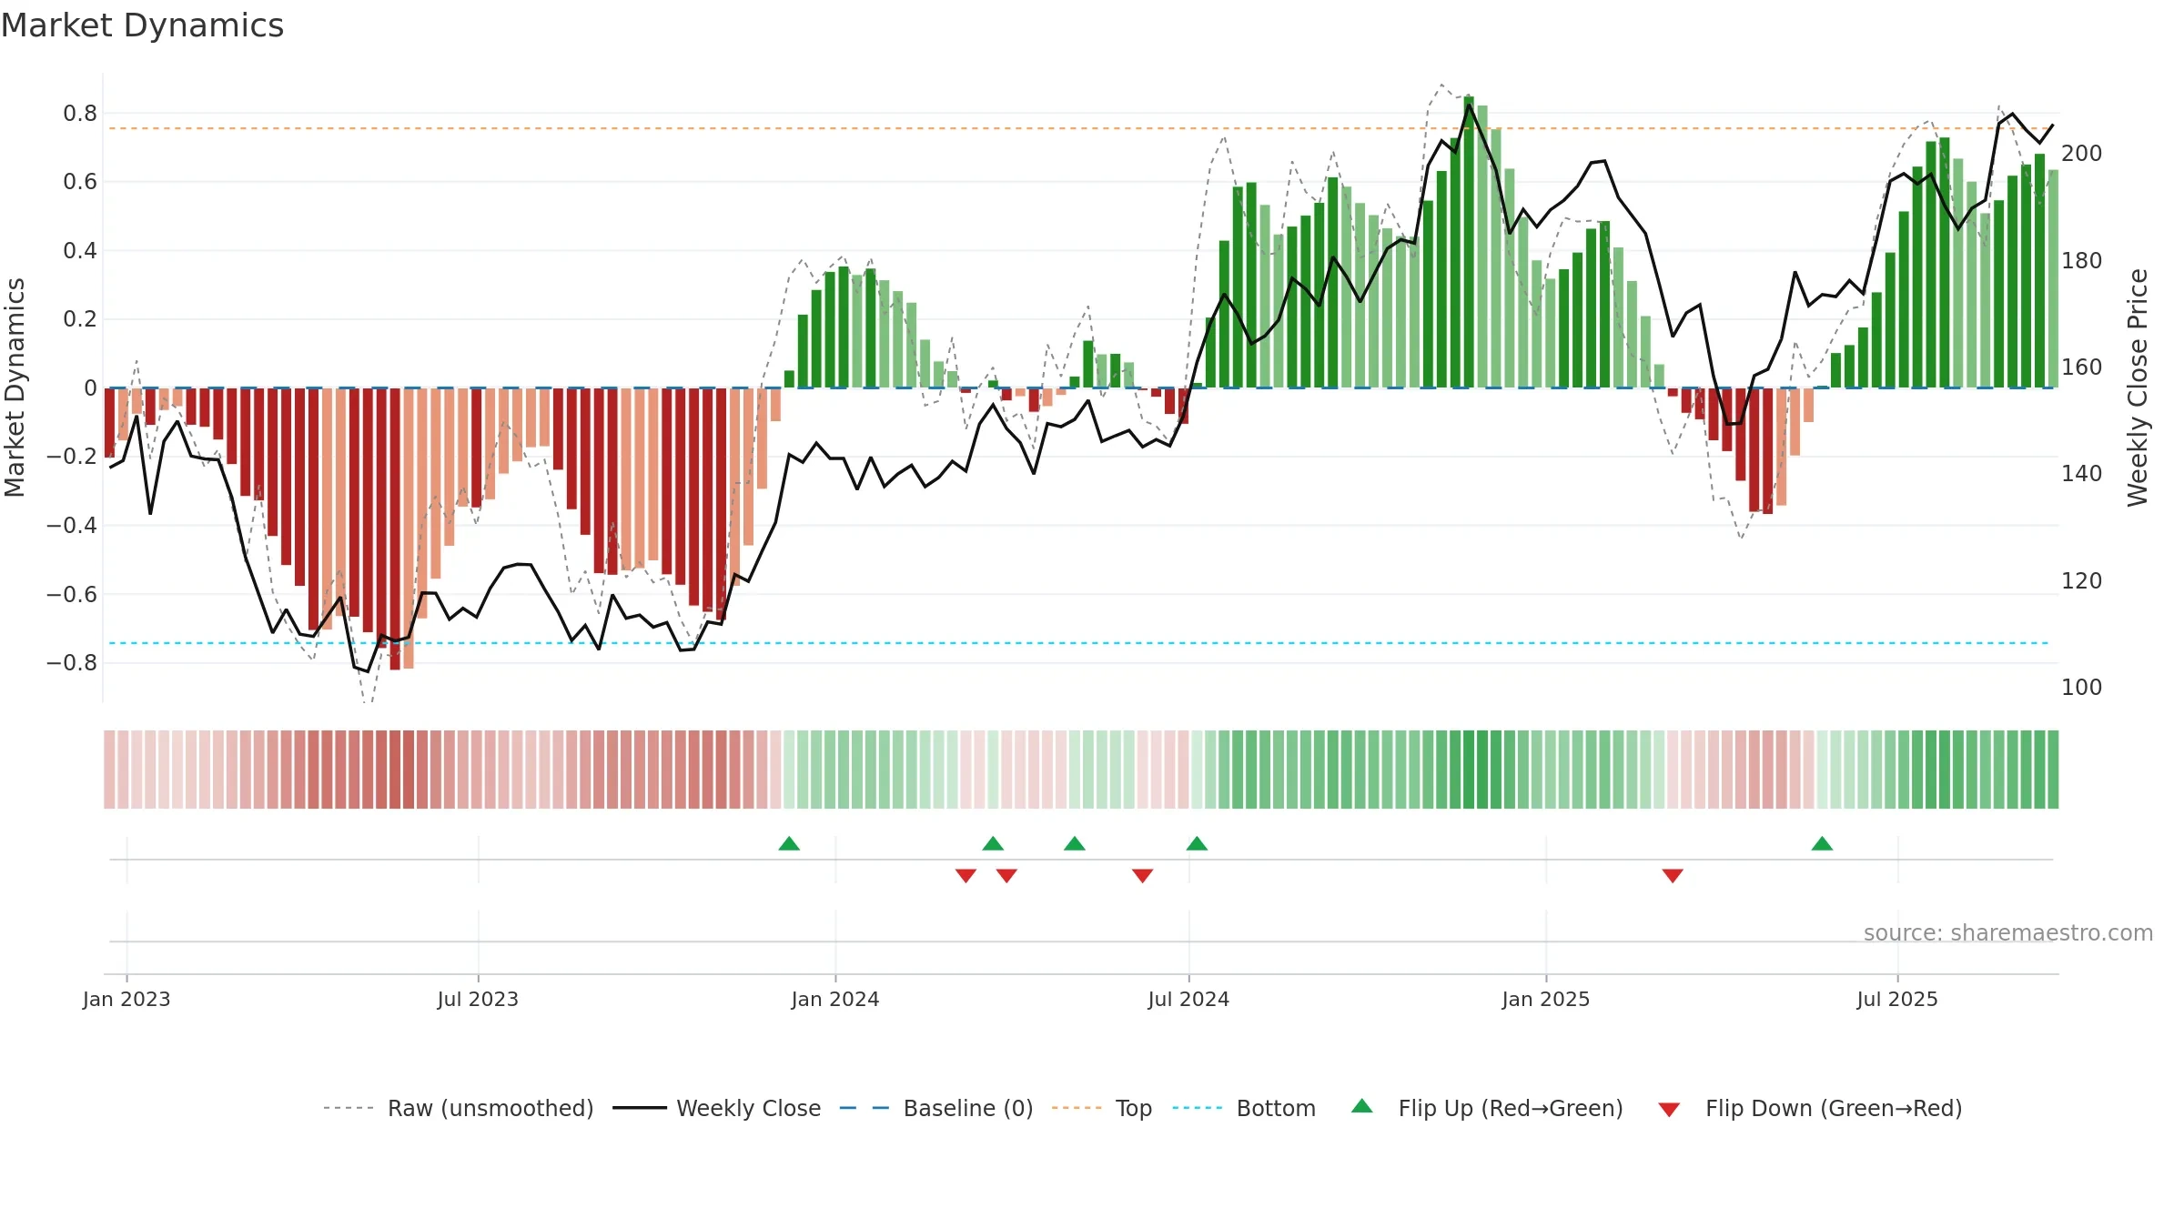Click the flip-down marker just before Jul 2024
The width and height of the screenshot is (2184, 1228).
tap(1143, 875)
